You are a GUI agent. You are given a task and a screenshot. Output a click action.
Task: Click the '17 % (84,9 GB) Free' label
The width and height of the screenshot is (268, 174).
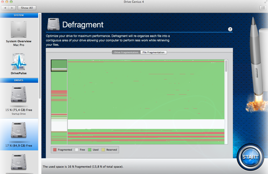coord(19,146)
